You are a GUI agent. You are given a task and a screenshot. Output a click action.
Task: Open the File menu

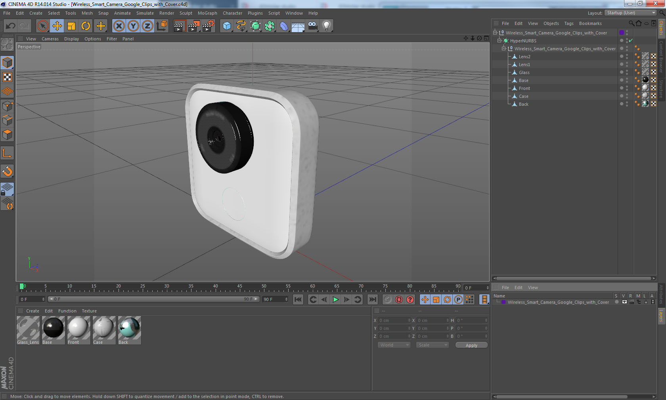coord(7,13)
